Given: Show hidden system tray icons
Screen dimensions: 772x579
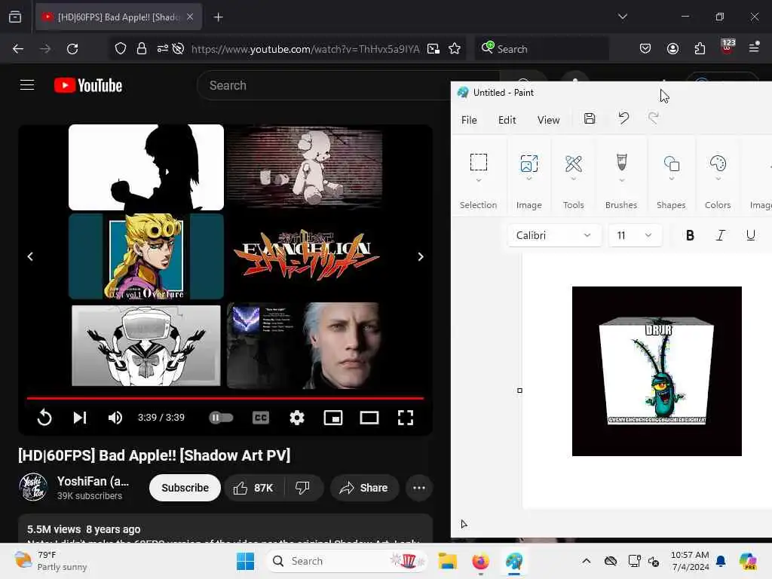Looking at the screenshot, I should pyautogui.click(x=586, y=561).
